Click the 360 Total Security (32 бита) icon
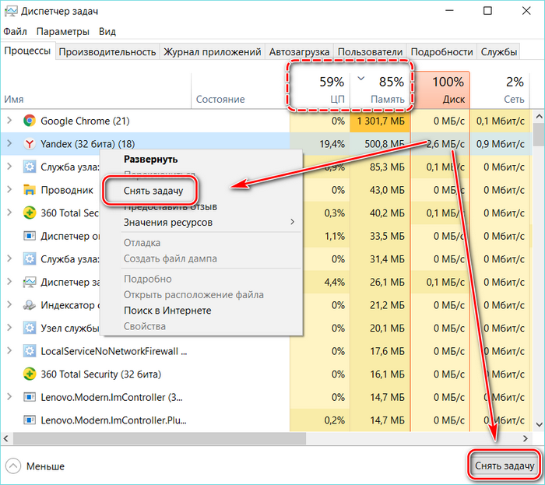 (x=30, y=374)
